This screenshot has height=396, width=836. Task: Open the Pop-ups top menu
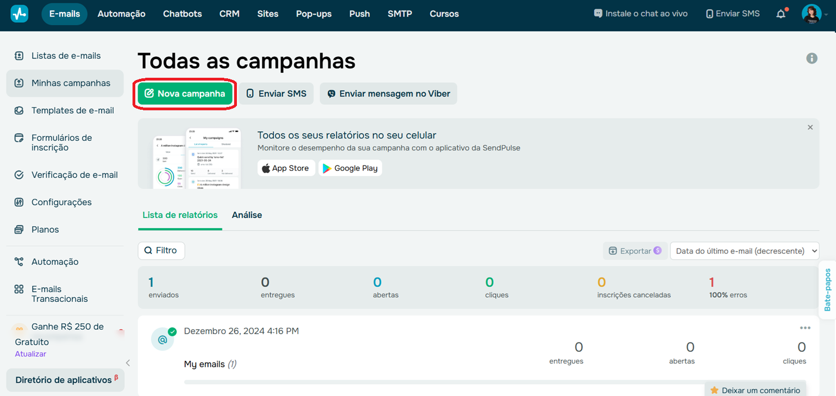[314, 14]
